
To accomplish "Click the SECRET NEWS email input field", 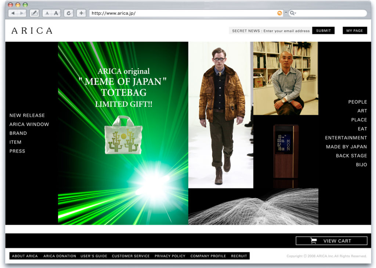I will [x=271, y=31].
